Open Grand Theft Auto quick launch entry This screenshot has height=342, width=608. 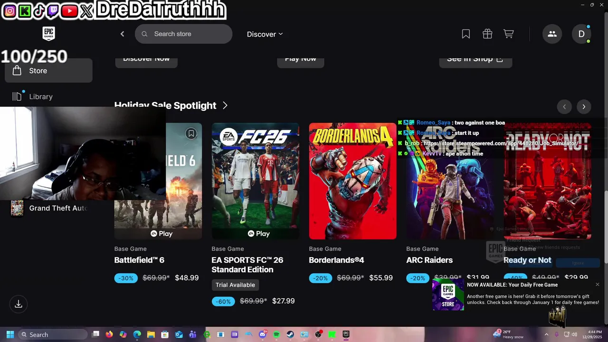tap(48, 208)
